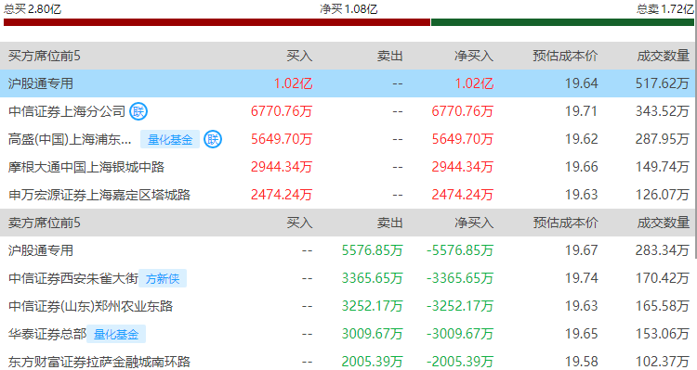Viewport: 697px width, 370px height.
Task: Open 东方财富证券拉萨金融城南环路 seat
Action: coord(99,362)
